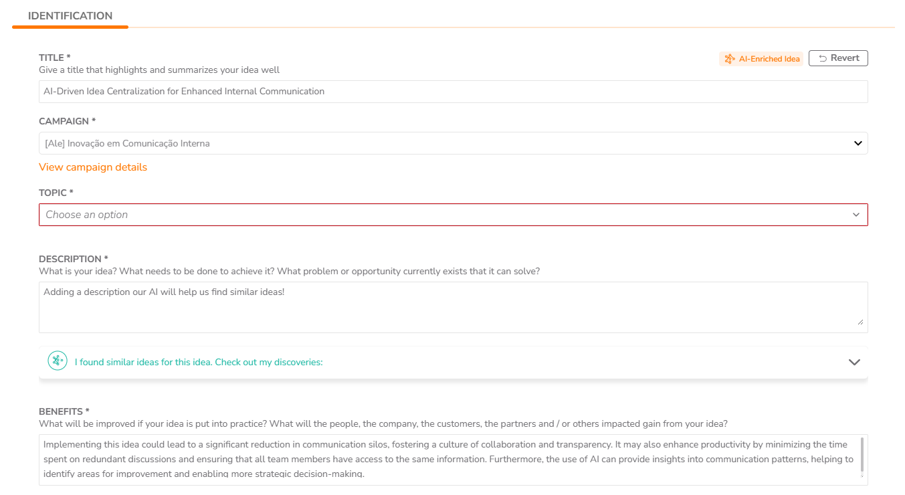The image size is (905, 495).
Task: Click the teal AI similar-ideas circle icon
Action: 58,361
